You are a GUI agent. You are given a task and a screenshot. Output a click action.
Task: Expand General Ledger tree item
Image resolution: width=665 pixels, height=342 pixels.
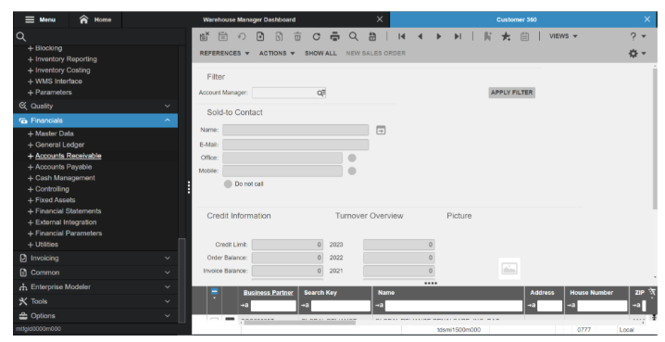(x=31, y=146)
